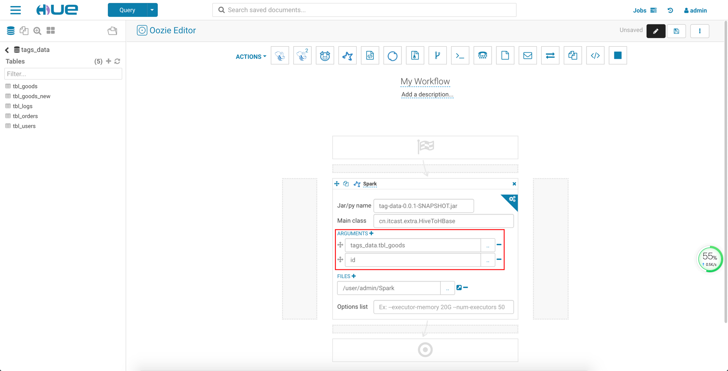Add a new argument with ARGUMENTS plus
The height and width of the screenshot is (371, 728).
coord(371,233)
